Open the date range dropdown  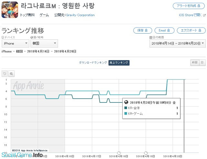point(177,43)
